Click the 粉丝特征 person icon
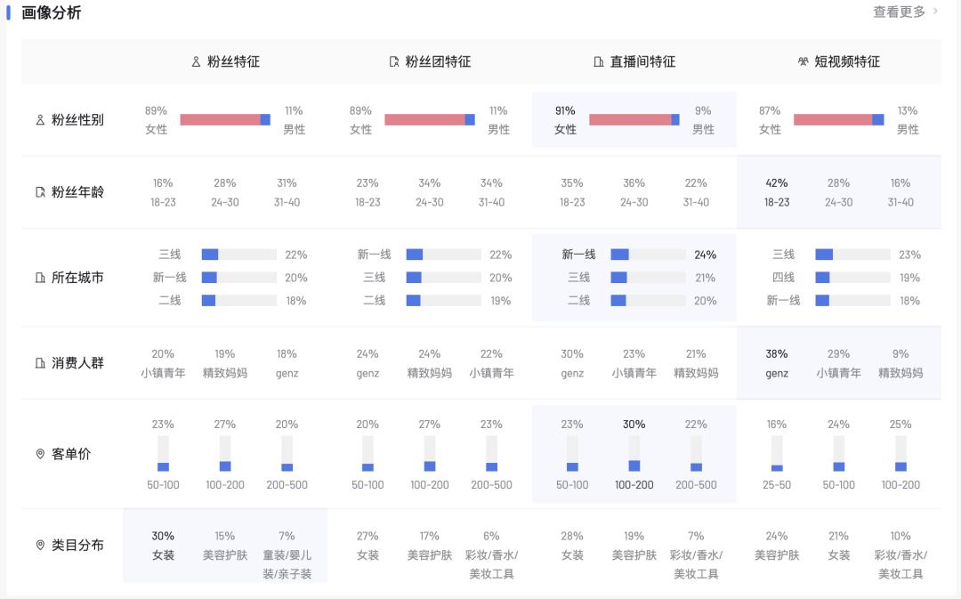 point(196,62)
